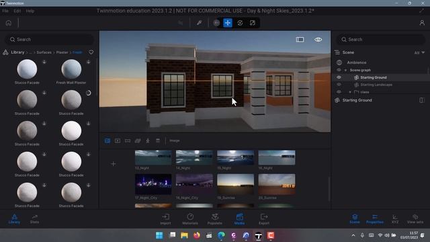This screenshot has width=430, height=242.
Task: Go to Plaster in the breadcrumb
Action: 62,52
